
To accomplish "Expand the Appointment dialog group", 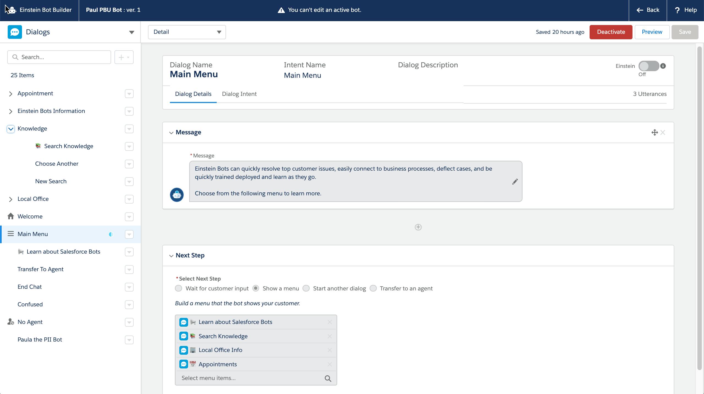I will pyautogui.click(x=11, y=93).
